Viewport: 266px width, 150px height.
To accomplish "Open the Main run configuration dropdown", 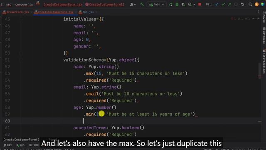I will [156, 5].
